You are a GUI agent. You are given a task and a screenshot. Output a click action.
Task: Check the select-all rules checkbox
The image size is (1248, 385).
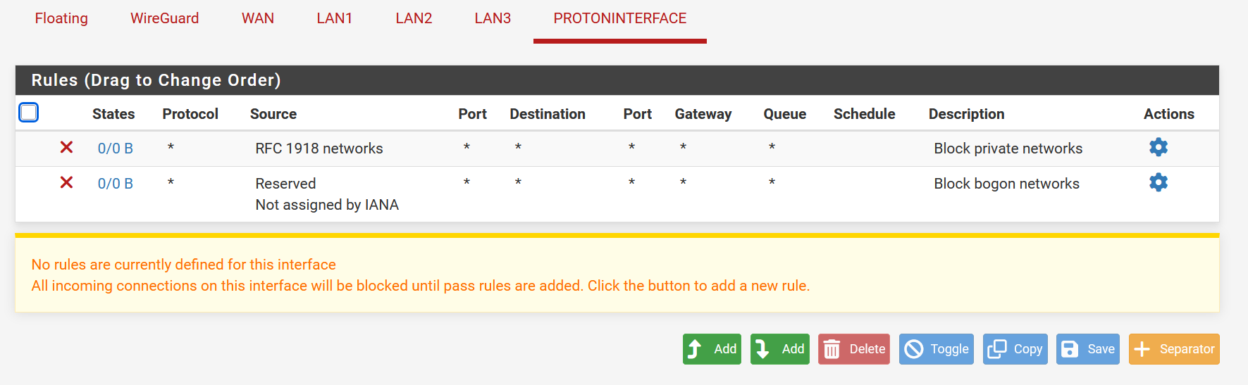(x=29, y=113)
